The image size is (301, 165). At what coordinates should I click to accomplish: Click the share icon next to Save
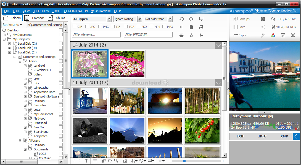coord(263,27)
